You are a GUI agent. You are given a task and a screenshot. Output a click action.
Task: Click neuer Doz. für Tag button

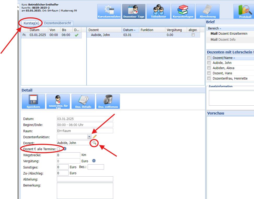(58, 101)
